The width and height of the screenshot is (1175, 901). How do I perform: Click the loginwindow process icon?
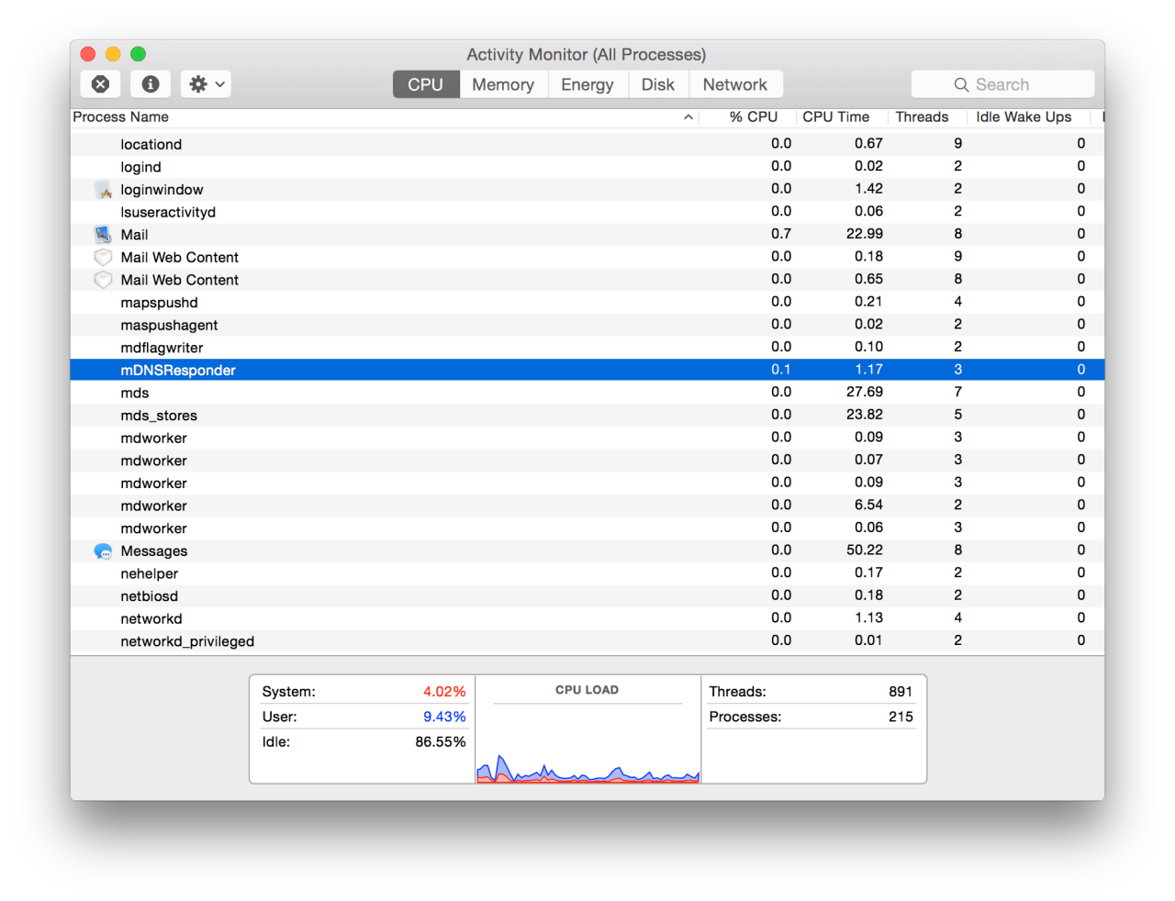click(103, 190)
